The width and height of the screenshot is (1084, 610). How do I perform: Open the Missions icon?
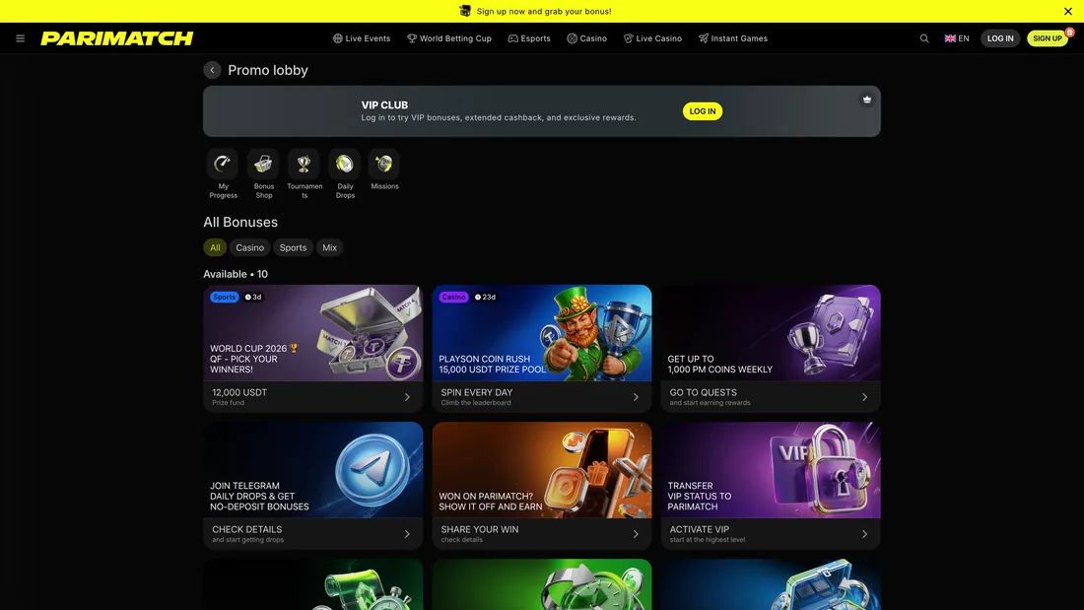pos(384,164)
